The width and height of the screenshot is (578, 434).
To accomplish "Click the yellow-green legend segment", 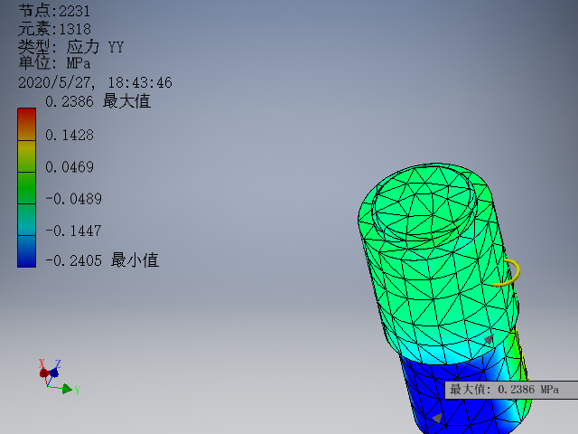I will click(x=26, y=156).
